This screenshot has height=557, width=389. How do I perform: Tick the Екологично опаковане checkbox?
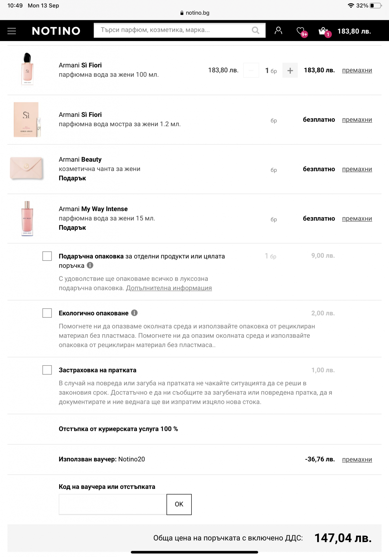(x=47, y=313)
